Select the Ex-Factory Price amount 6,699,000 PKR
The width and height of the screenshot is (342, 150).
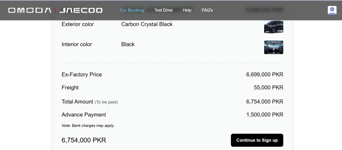click(265, 75)
